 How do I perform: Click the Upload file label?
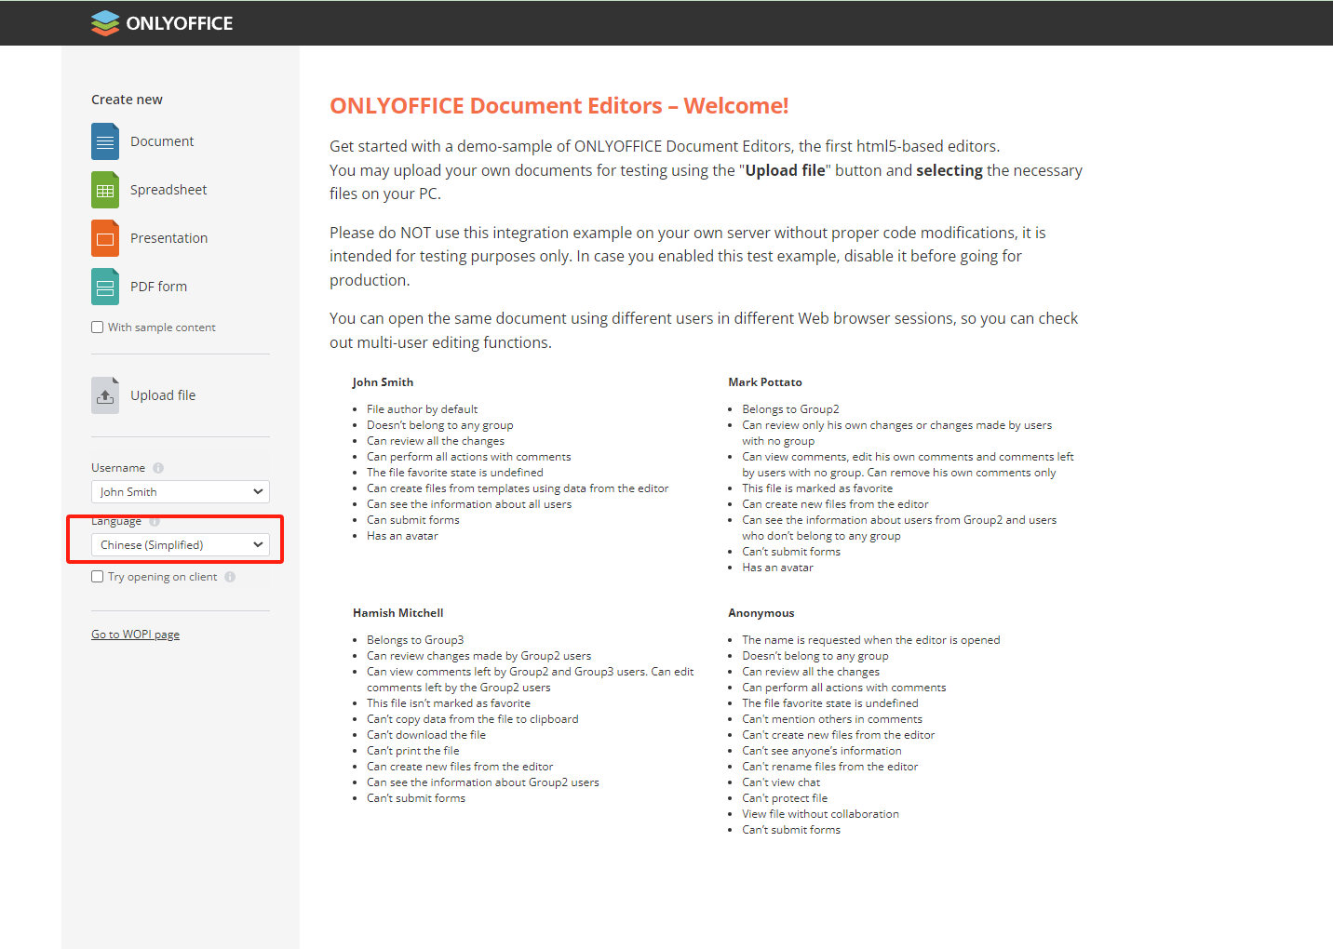pyautogui.click(x=163, y=395)
